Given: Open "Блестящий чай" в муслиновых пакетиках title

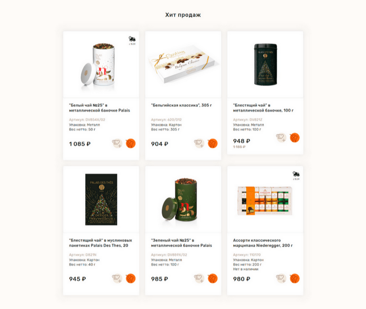Looking at the screenshot, I should click(100, 243).
